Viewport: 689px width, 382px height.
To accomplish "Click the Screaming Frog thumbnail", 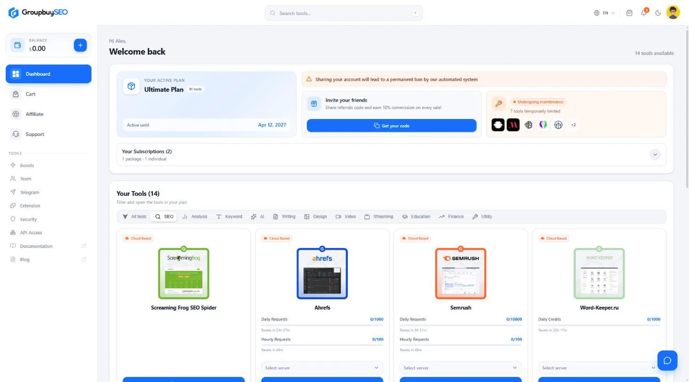I will click(x=184, y=273).
